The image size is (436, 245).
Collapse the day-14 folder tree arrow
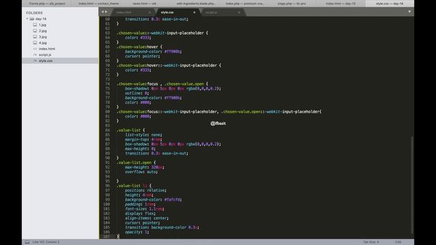coord(27,19)
